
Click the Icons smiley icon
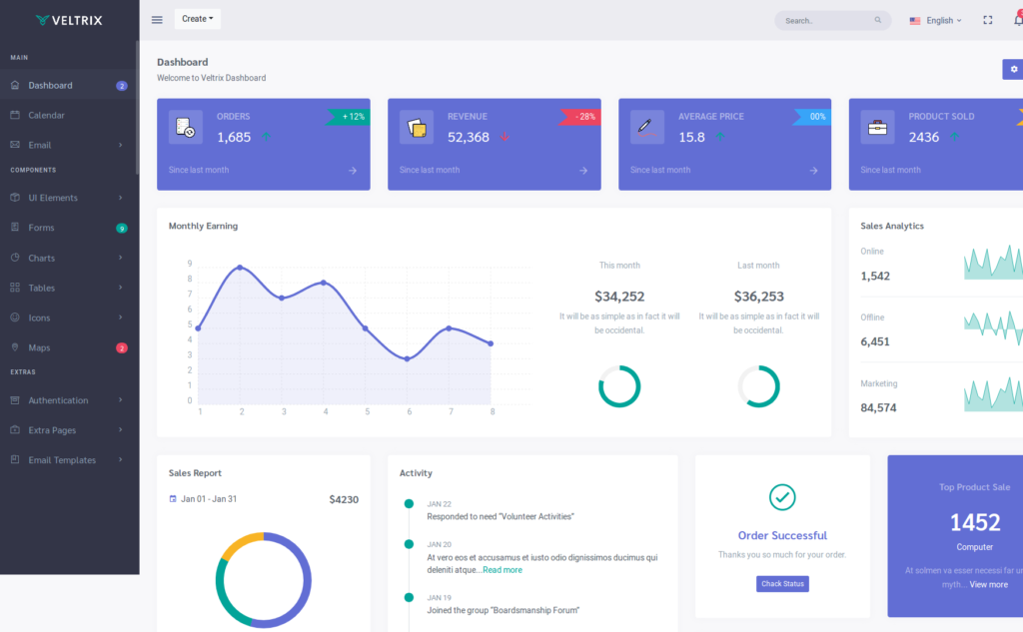pyautogui.click(x=15, y=317)
